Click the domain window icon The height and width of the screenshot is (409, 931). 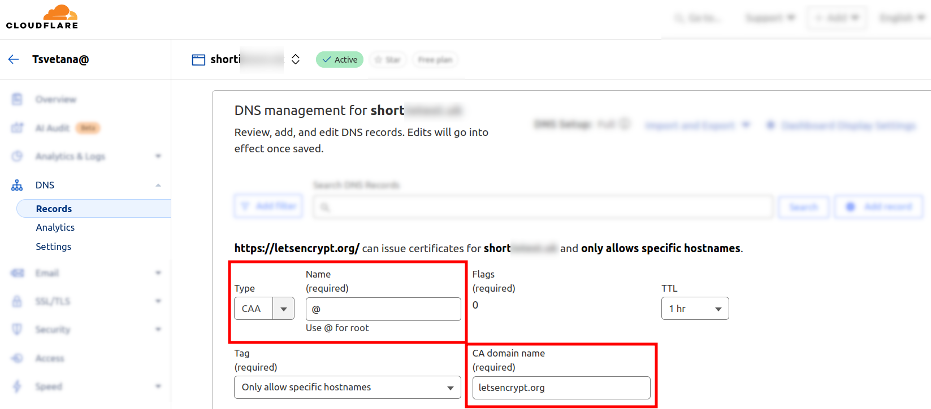(198, 60)
